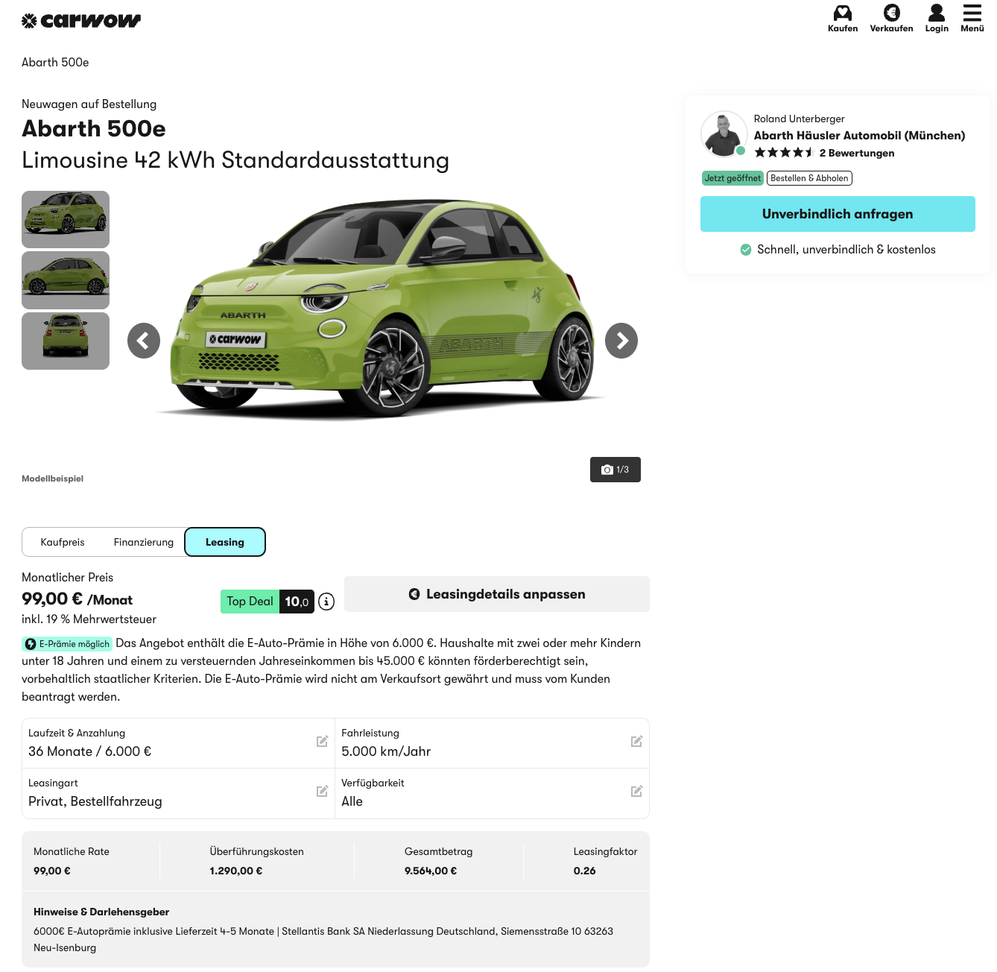Switch to the Finanzierung tab
The image size is (997, 972).
(x=143, y=542)
